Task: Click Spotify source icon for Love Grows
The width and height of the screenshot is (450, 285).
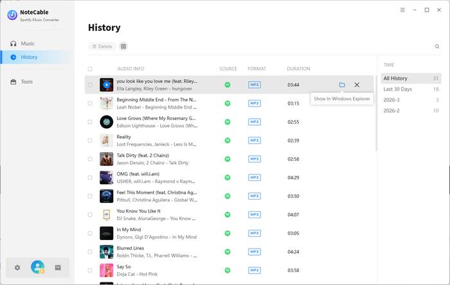Action: [228, 122]
